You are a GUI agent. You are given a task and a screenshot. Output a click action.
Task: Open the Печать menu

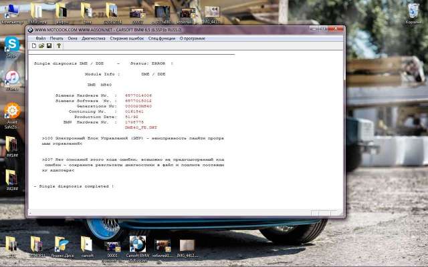56,39
